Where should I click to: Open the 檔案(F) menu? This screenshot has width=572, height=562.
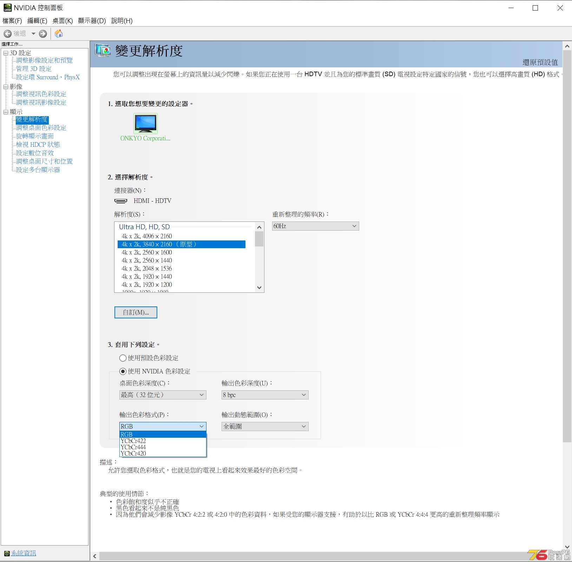pyautogui.click(x=12, y=21)
